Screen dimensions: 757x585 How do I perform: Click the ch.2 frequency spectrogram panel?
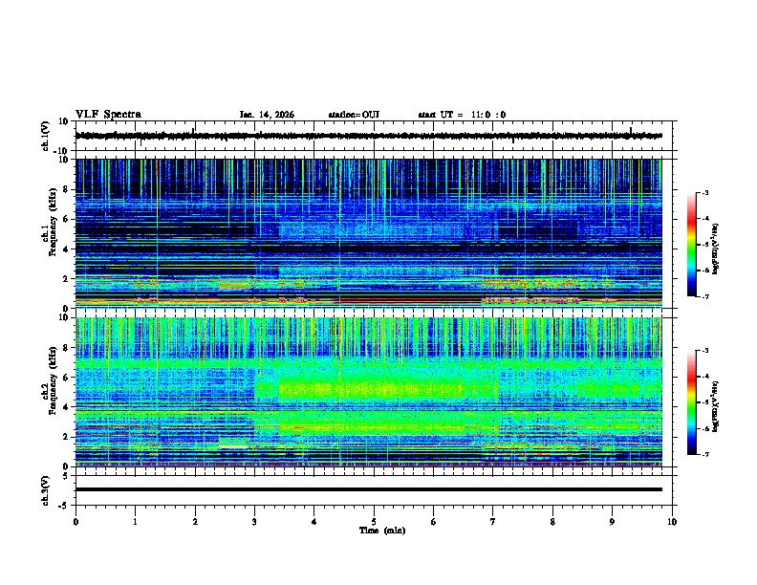[x=368, y=392]
